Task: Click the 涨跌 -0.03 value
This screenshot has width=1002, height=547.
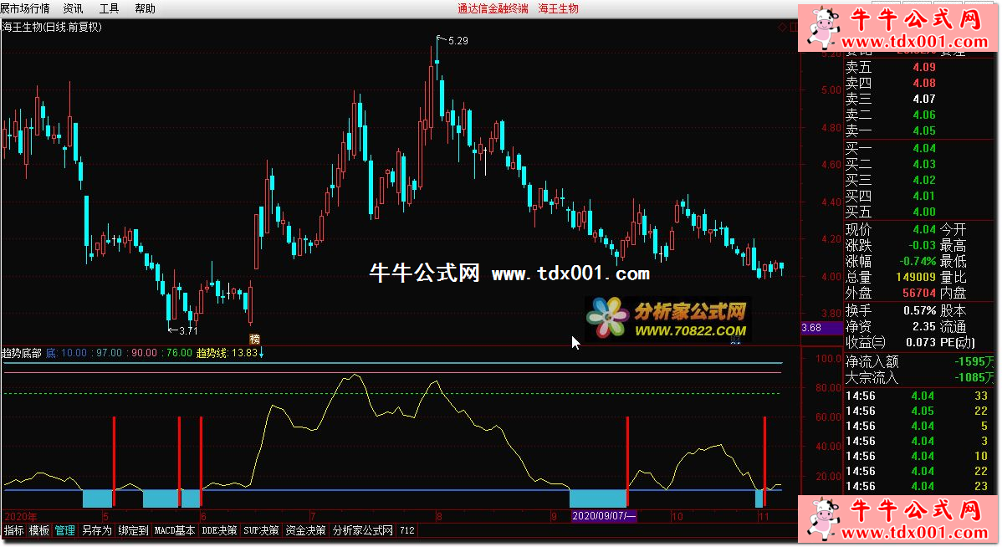Action: pyautogui.click(x=922, y=245)
